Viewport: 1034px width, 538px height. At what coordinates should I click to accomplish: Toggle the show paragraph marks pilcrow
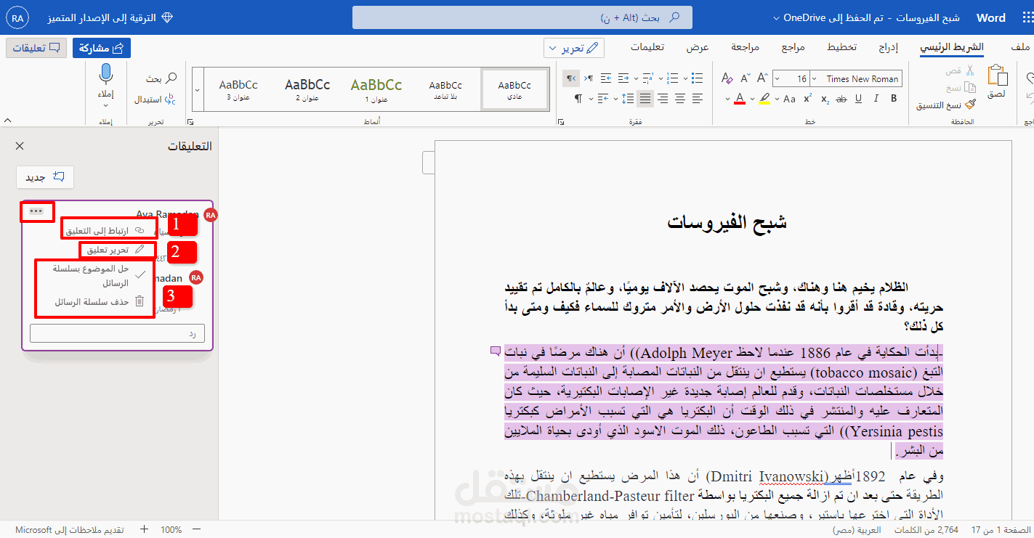click(578, 98)
